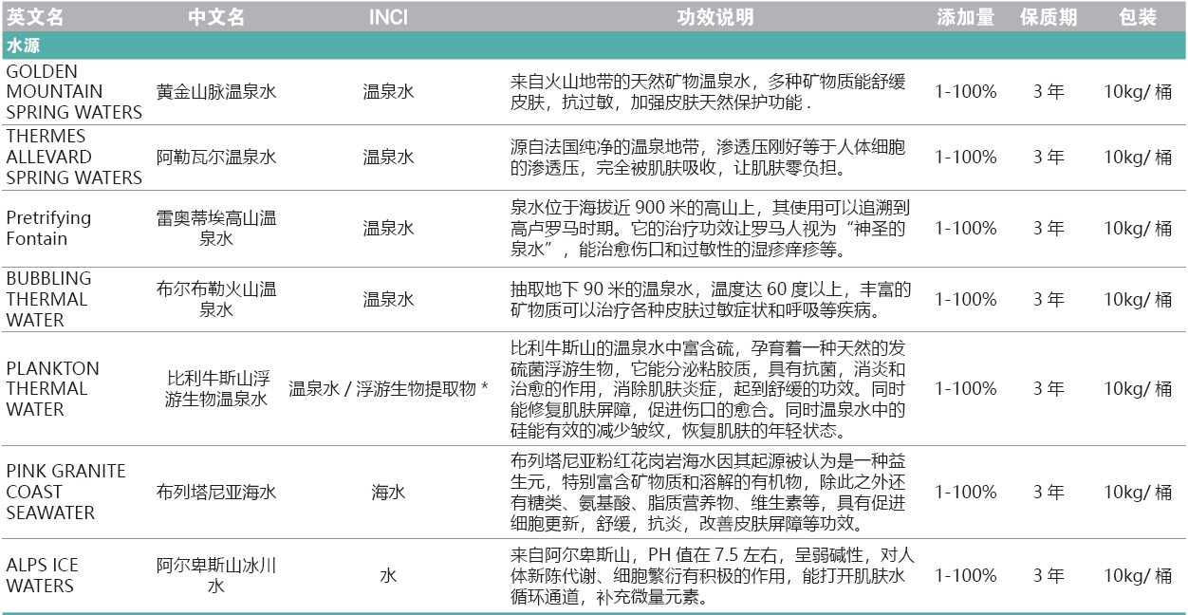This screenshot has width=1188, height=615.
Task: Click the 功效说明 column header
Action: click(715, 17)
